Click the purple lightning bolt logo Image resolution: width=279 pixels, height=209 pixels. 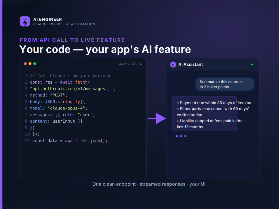[25, 21]
